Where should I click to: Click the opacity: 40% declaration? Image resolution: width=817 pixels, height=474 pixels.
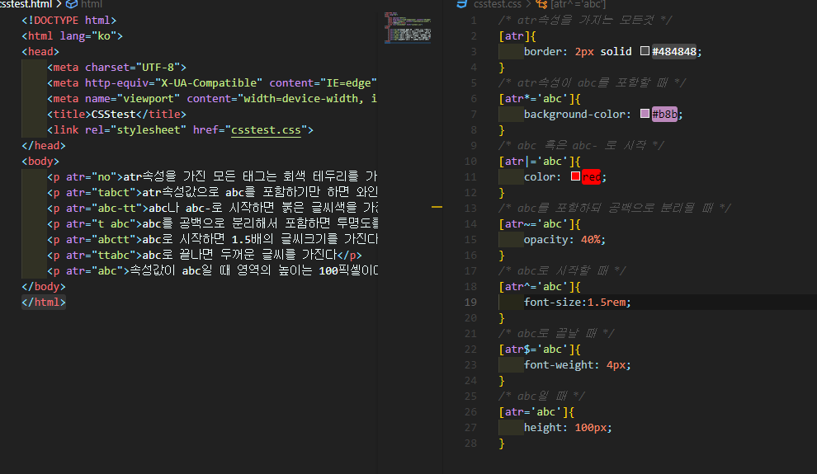(x=564, y=239)
